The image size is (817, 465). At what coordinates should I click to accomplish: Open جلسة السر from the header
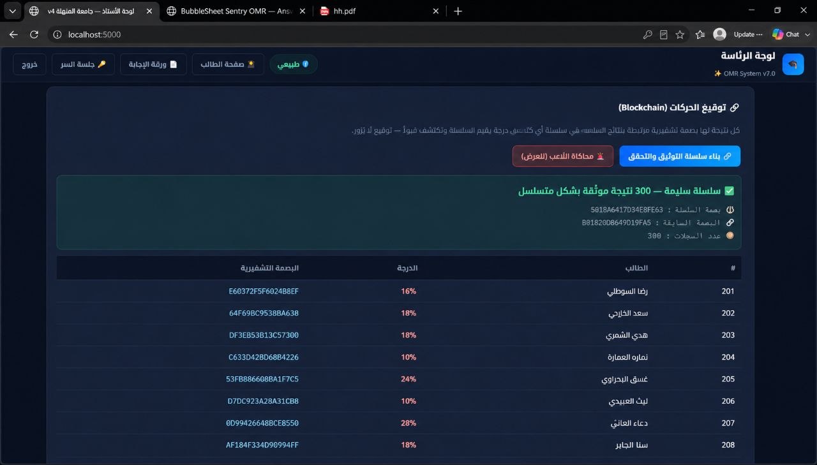click(84, 64)
